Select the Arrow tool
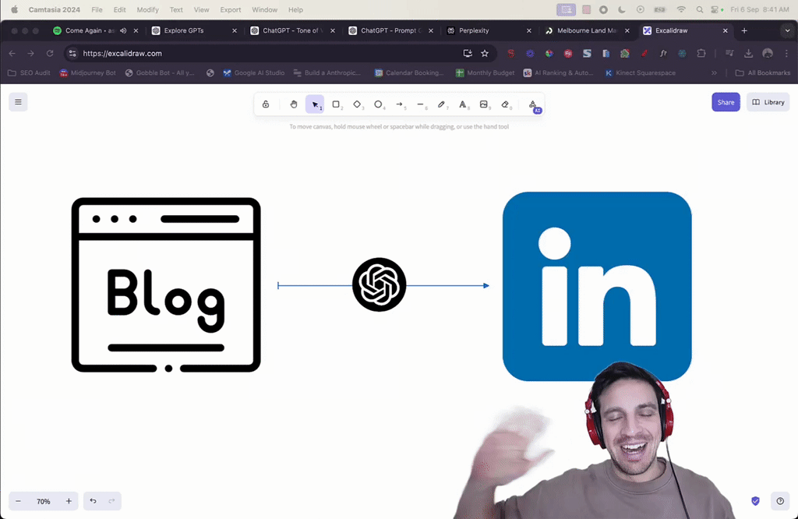The height and width of the screenshot is (519, 798). click(x=400, y=104)
